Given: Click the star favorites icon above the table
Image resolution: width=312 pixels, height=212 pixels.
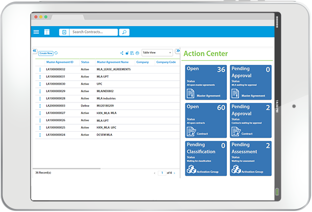Looking at the screenshot, I should click(127, 53).
